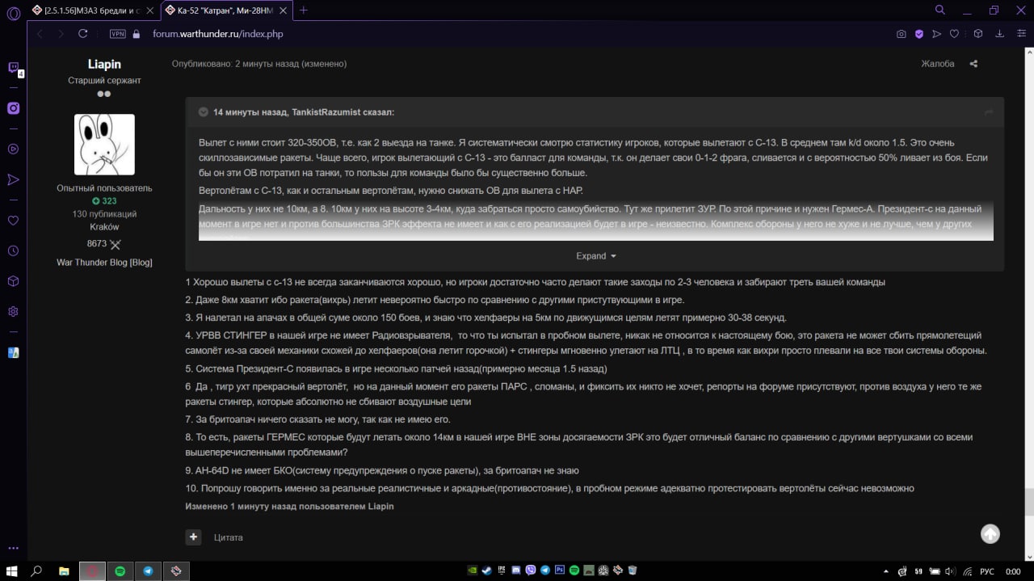Screen dimensions: 1034x581
Task: Send page to My Flow from address bar
Action: pyautogui.click(x=937, y=34)
